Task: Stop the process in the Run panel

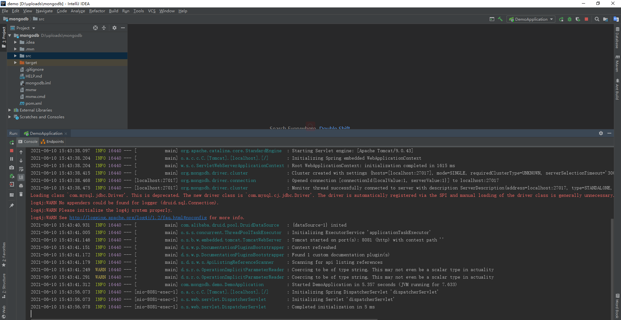Action: (x=12, y=151)
